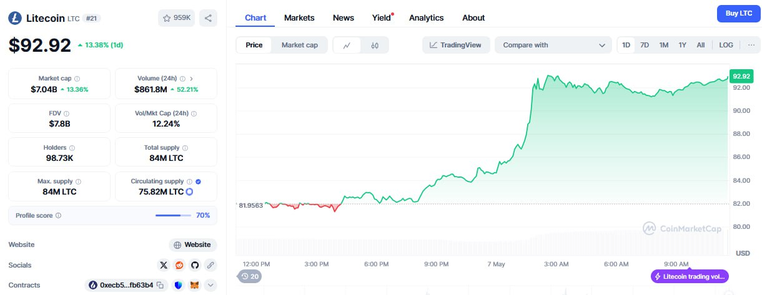Switch to the Analytics tab
The width and height of the screenshot is (762, 295).
426,17
